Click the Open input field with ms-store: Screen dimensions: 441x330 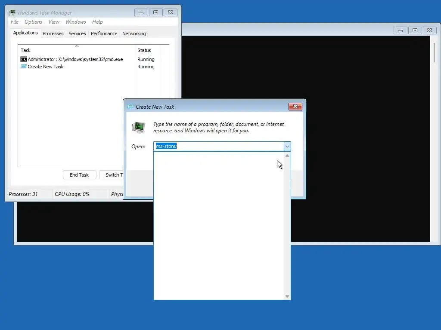tap(219, 146)
